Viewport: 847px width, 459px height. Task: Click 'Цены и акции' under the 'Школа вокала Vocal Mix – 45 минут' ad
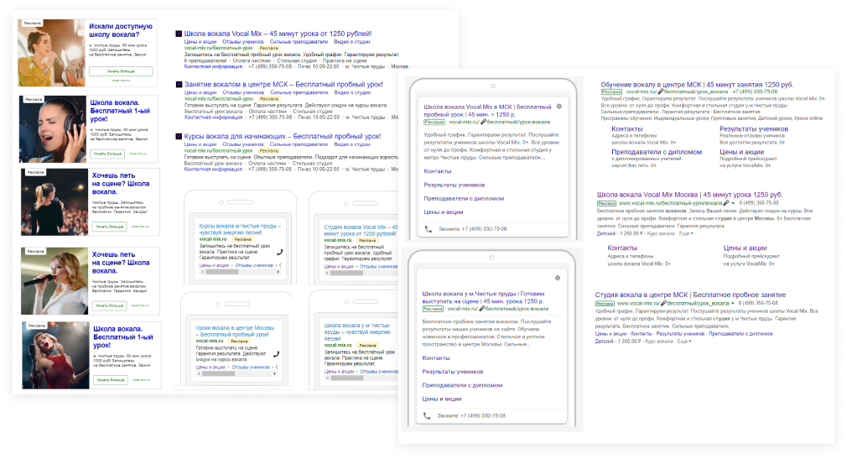(200, 42)
